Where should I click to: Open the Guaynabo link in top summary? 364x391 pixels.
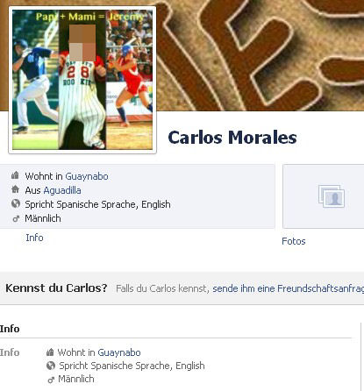click(87, 176)
